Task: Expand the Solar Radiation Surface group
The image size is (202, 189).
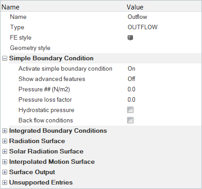Action: [5, 152]
